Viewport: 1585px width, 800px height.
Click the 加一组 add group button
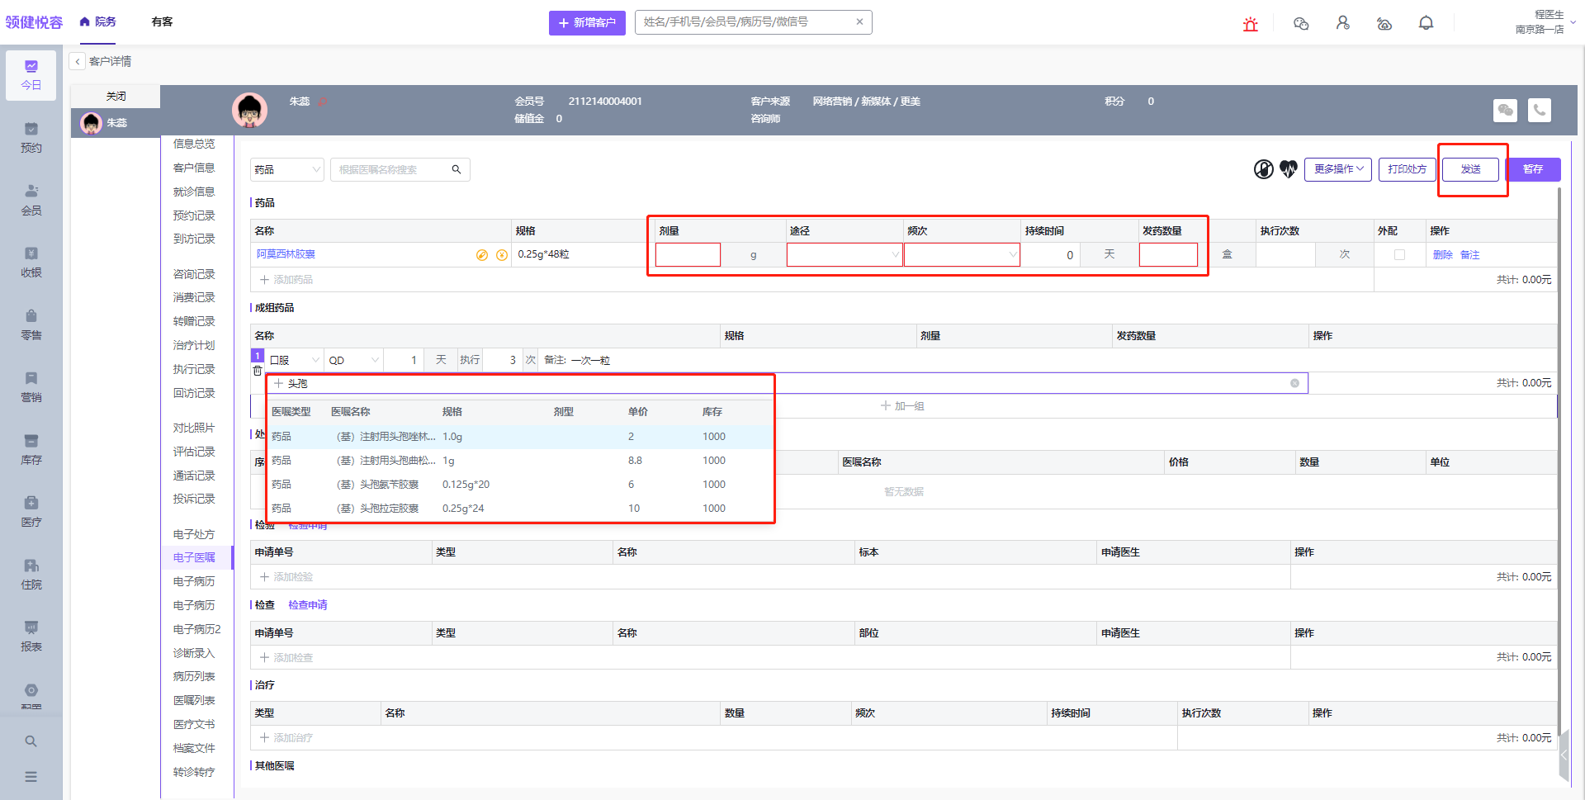902,406
